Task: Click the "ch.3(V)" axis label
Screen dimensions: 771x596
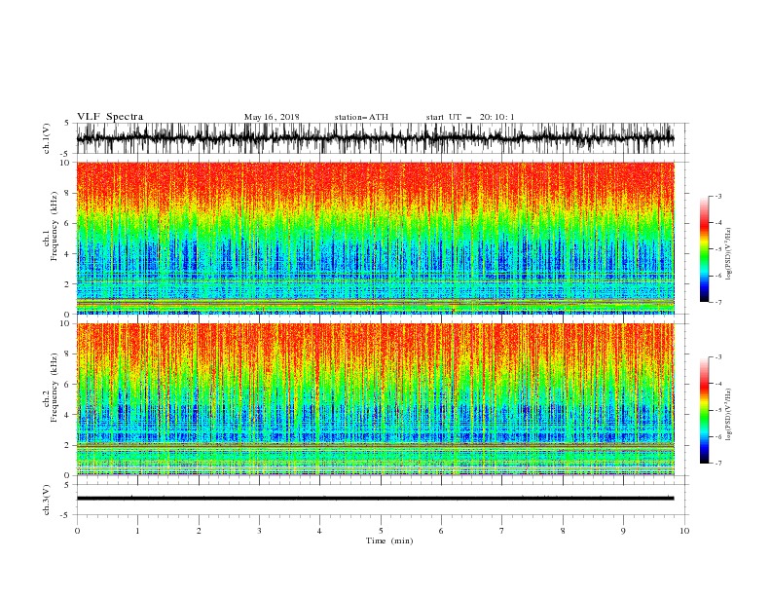Action: (47, 500)
